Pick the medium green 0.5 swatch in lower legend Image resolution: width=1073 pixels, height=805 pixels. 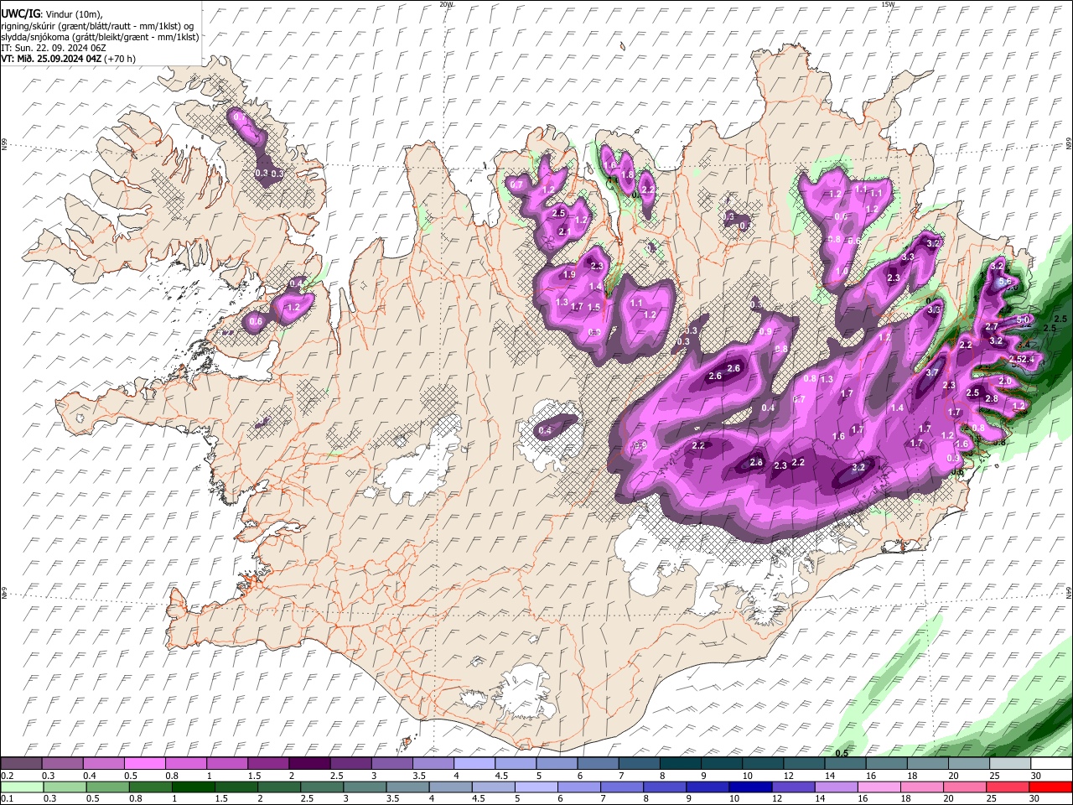(108, 787)
